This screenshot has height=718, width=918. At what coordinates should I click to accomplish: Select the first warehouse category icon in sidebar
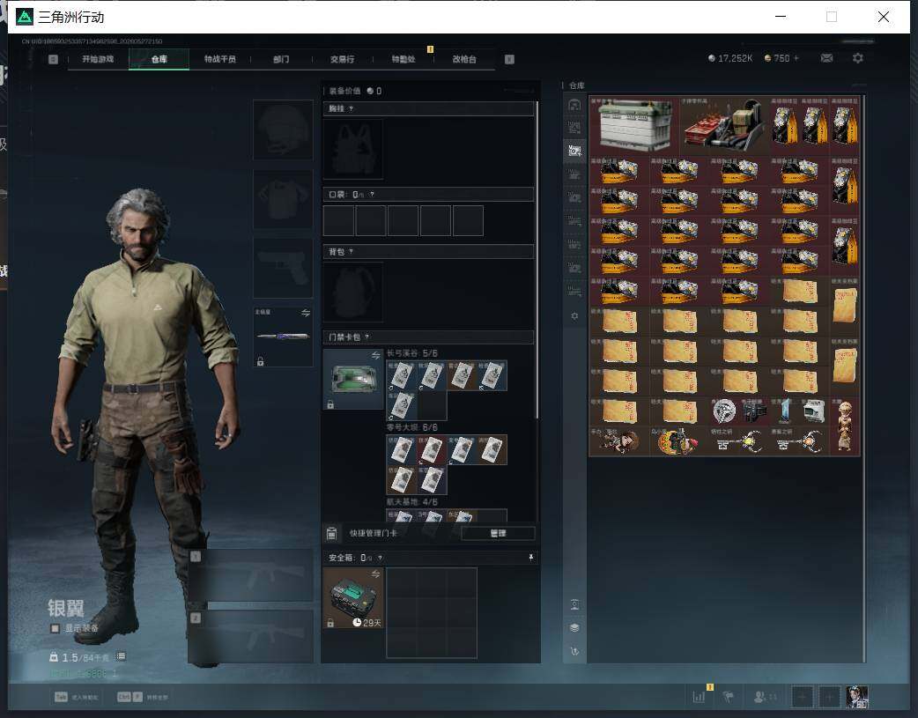574,105
